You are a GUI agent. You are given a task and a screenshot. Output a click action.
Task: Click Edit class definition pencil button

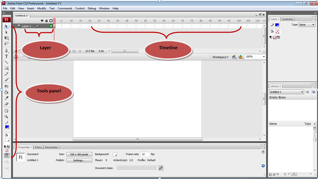pos(161,168)
